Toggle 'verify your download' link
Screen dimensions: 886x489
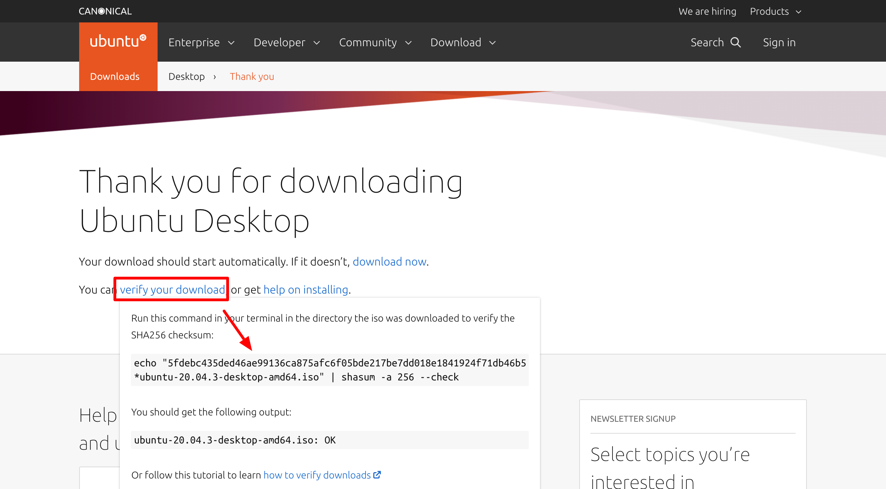[172, 290]
